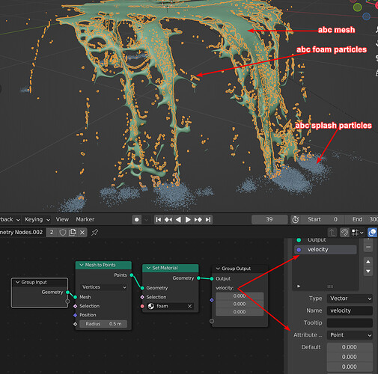Viewport: 378px width, 374px height.
Task: Click the empty Tooltip field
Action: [350, 323]
